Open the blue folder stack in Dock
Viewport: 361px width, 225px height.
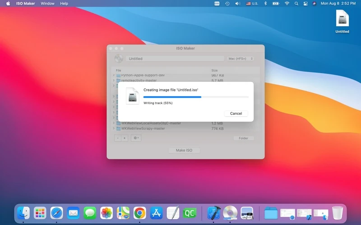tap(271, 213)
